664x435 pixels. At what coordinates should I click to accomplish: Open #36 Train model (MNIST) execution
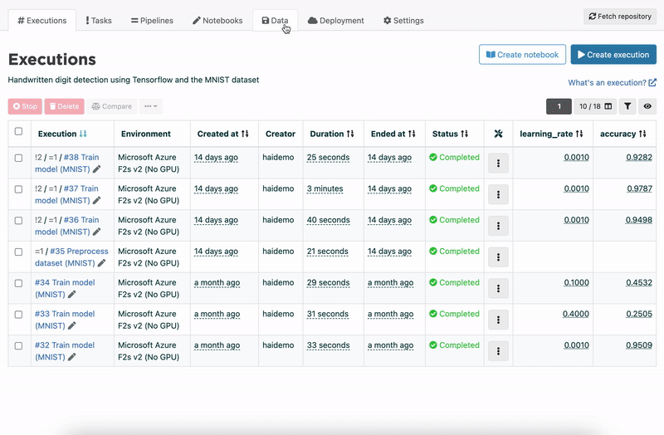[67, 226]
